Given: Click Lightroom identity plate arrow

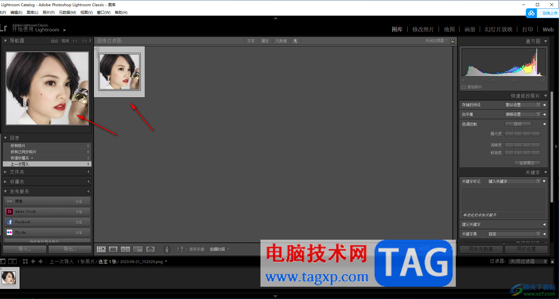Looking at the screenshot, I should (x=64, y=30).
